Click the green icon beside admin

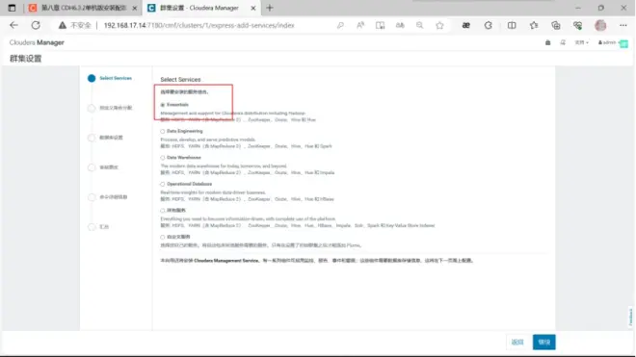(623, 43)
